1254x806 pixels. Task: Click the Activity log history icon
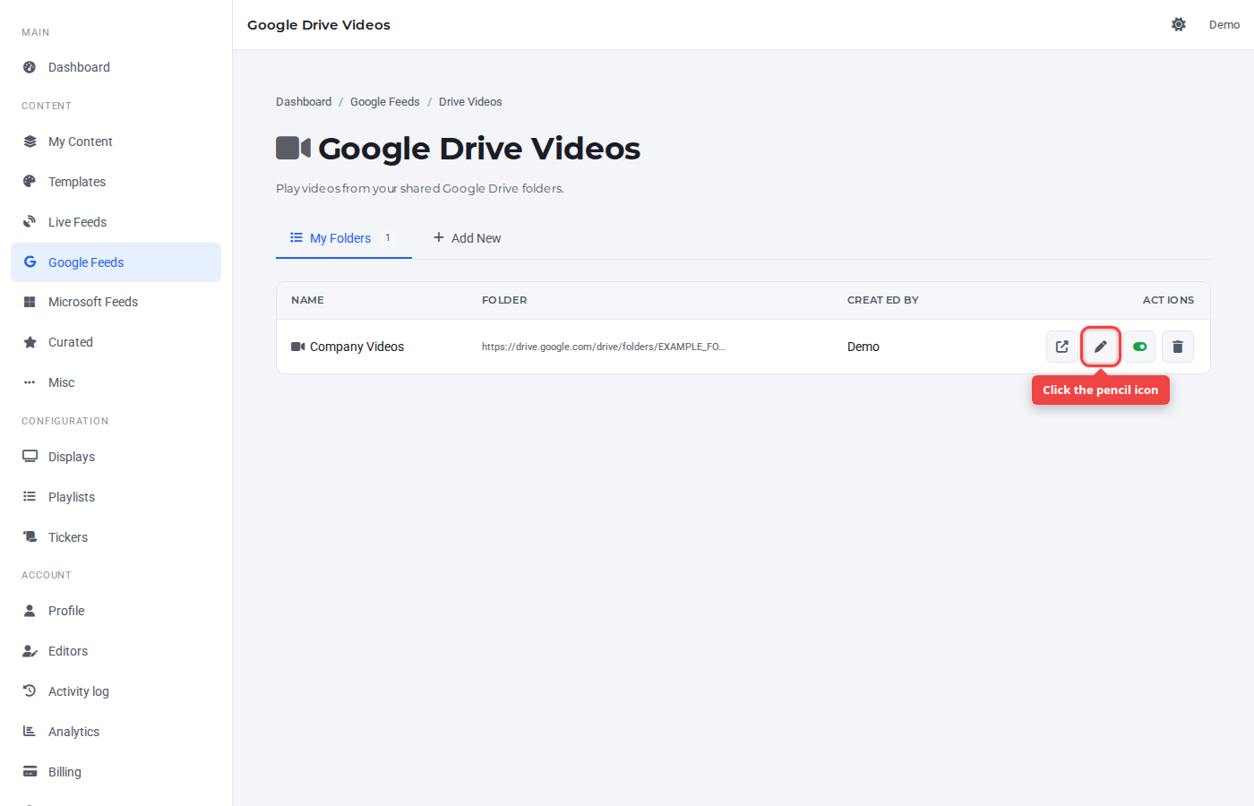tap(30, 691)
